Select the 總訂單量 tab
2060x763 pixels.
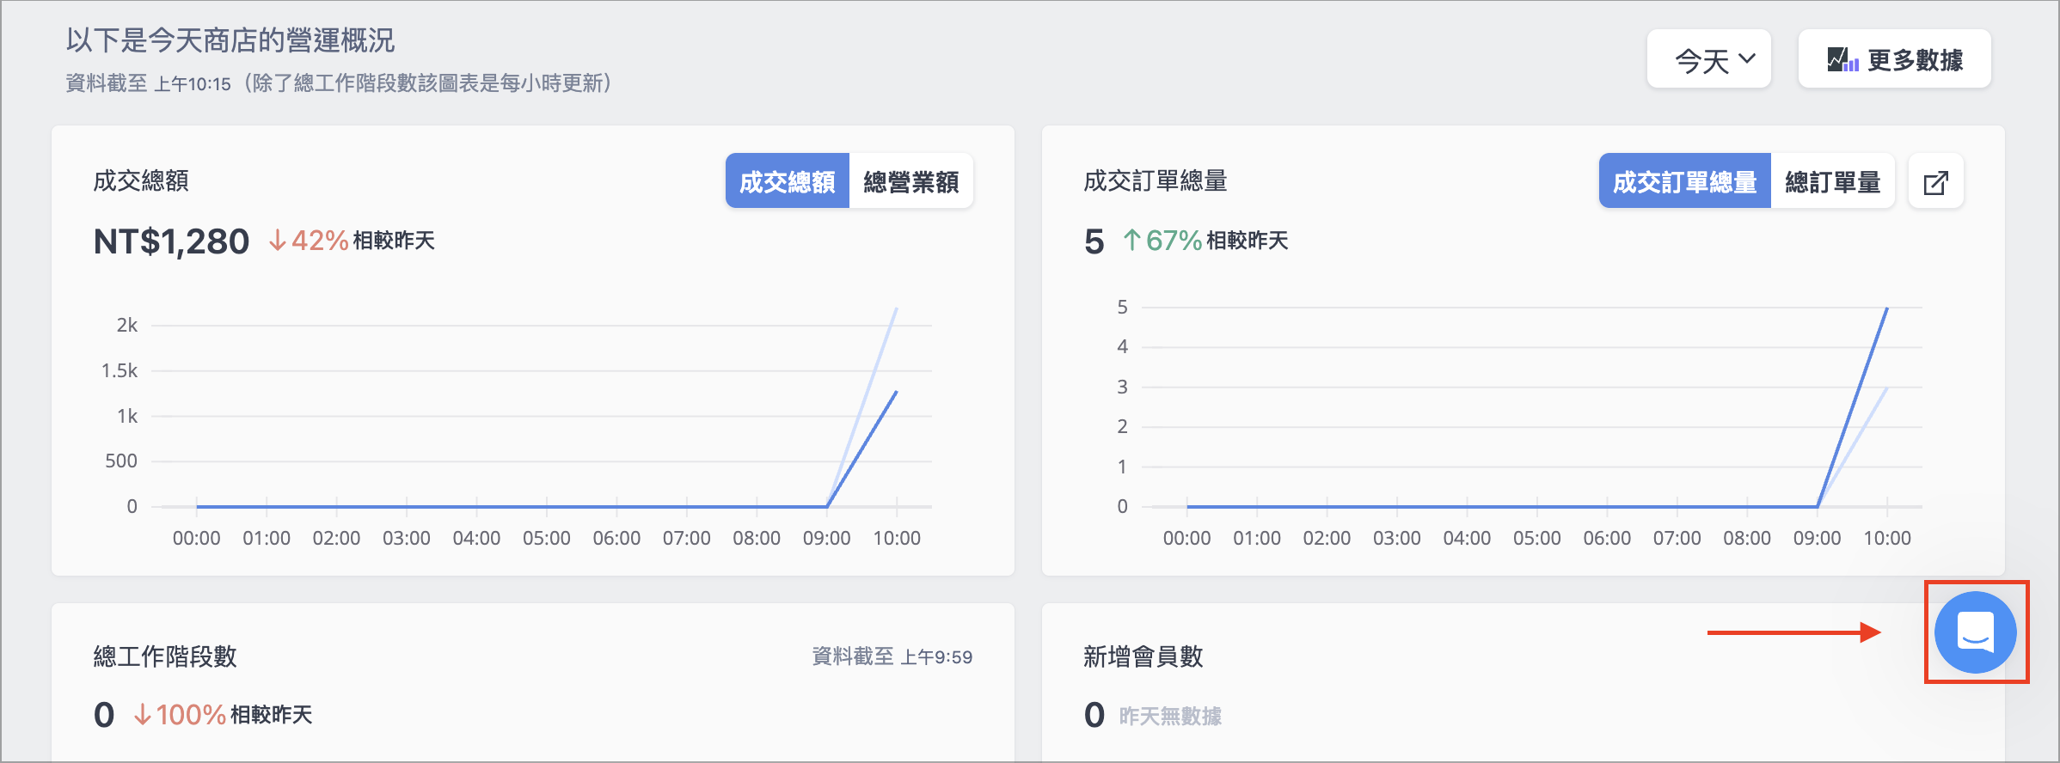(x=1833, y=181)
